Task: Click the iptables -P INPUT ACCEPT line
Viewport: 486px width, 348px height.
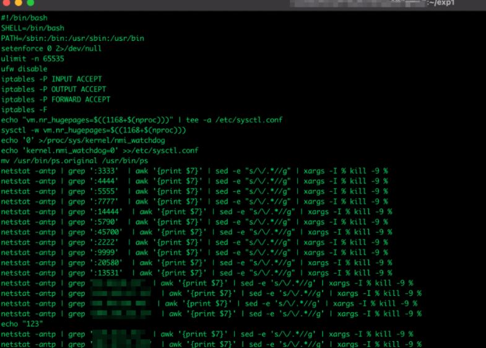Action: (51, 79)
